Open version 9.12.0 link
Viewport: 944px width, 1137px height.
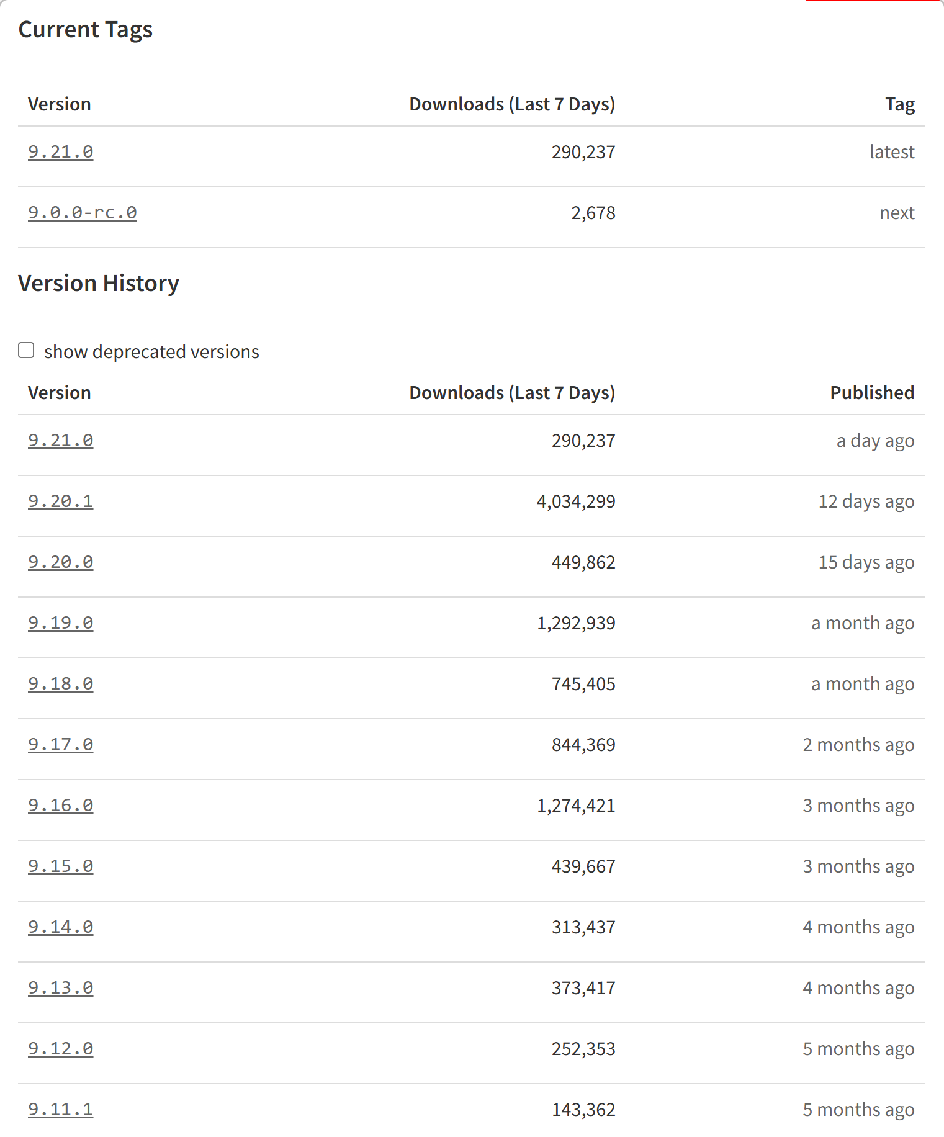point(61,1049)
